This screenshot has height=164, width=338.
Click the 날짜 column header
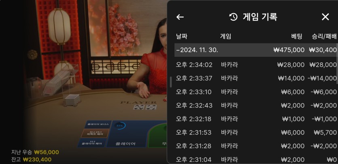(181, 36)
